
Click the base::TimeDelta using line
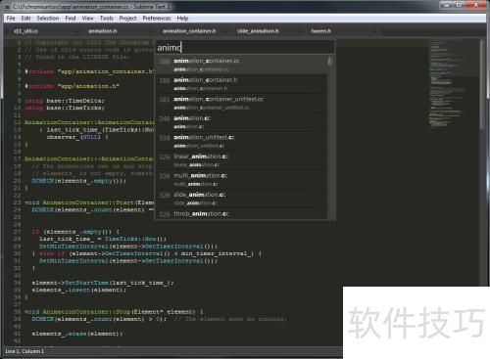(65, 101)
